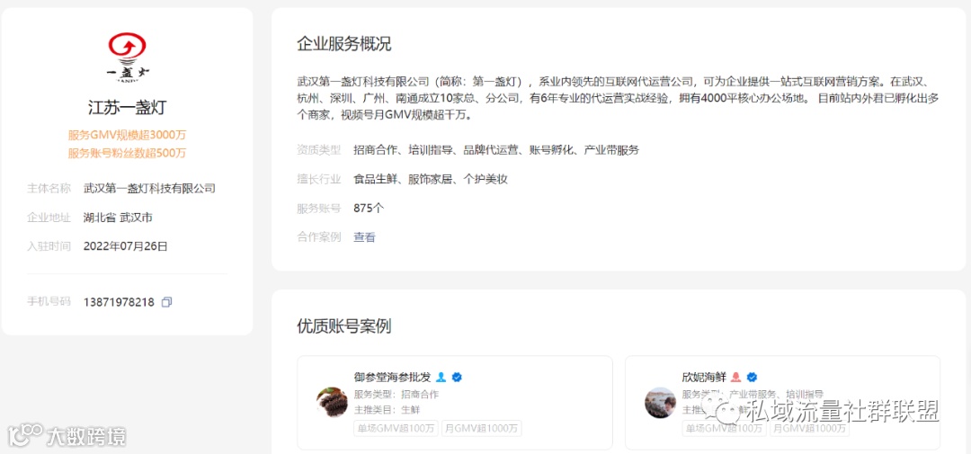
Task: Open the 御参堂海参批发 account name
Action: (393, 377)
